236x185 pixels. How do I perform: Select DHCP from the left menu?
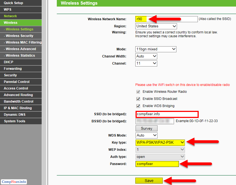9,62
